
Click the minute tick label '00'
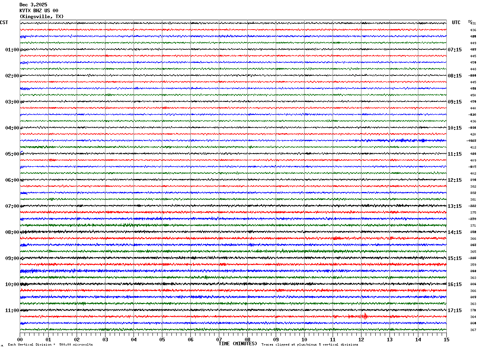tap(20, 339)
